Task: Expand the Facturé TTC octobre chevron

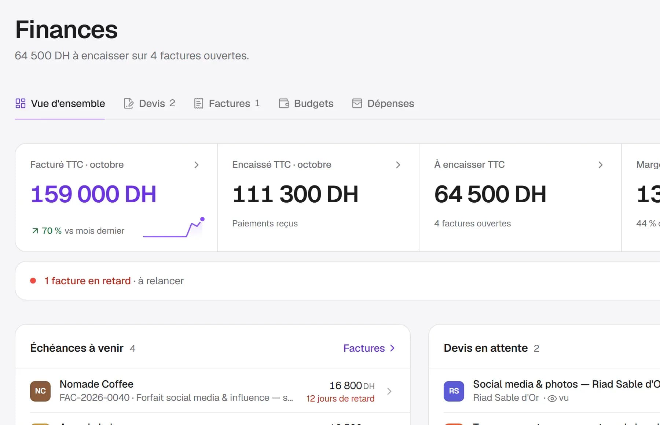Action: point(197,165)
